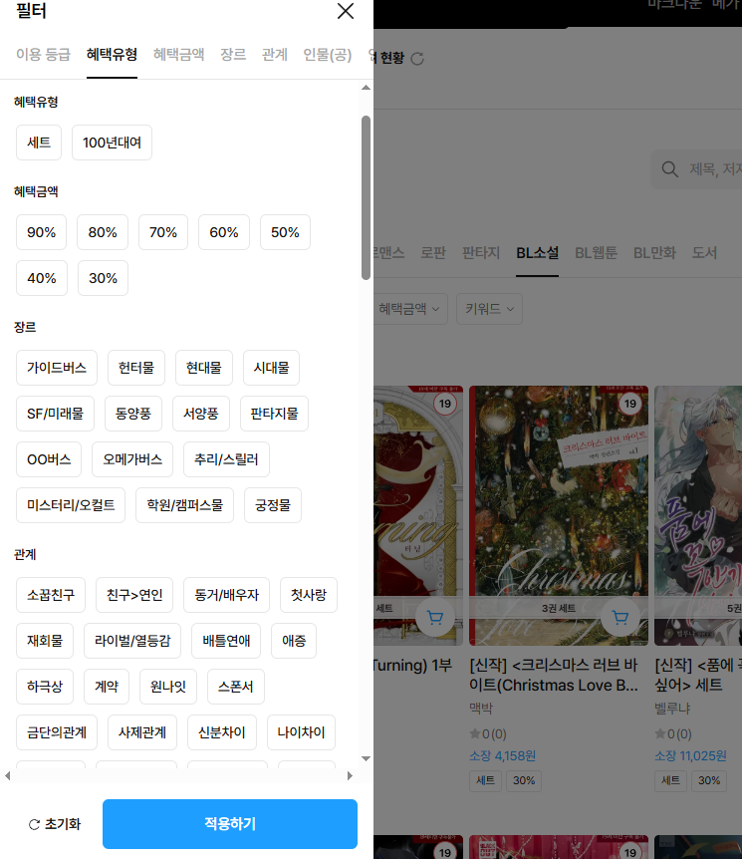Enable the 오메가버스 genre filter
Image resolution: width=742 pixels, height=859 pixels.
(x=132, y=459)
